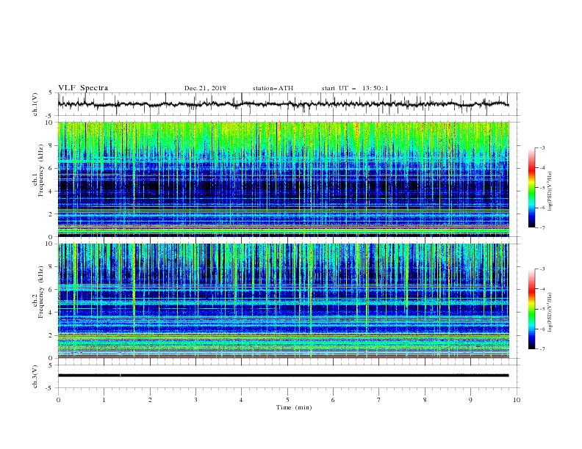582x449 pixels.
Task: Select the "start UT = 13:50:1" label
Action: pos(355,88)
